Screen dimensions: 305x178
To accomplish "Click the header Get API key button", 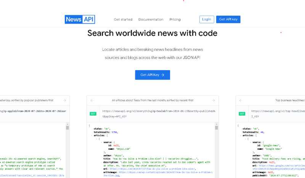I will [x=228, y=19].
